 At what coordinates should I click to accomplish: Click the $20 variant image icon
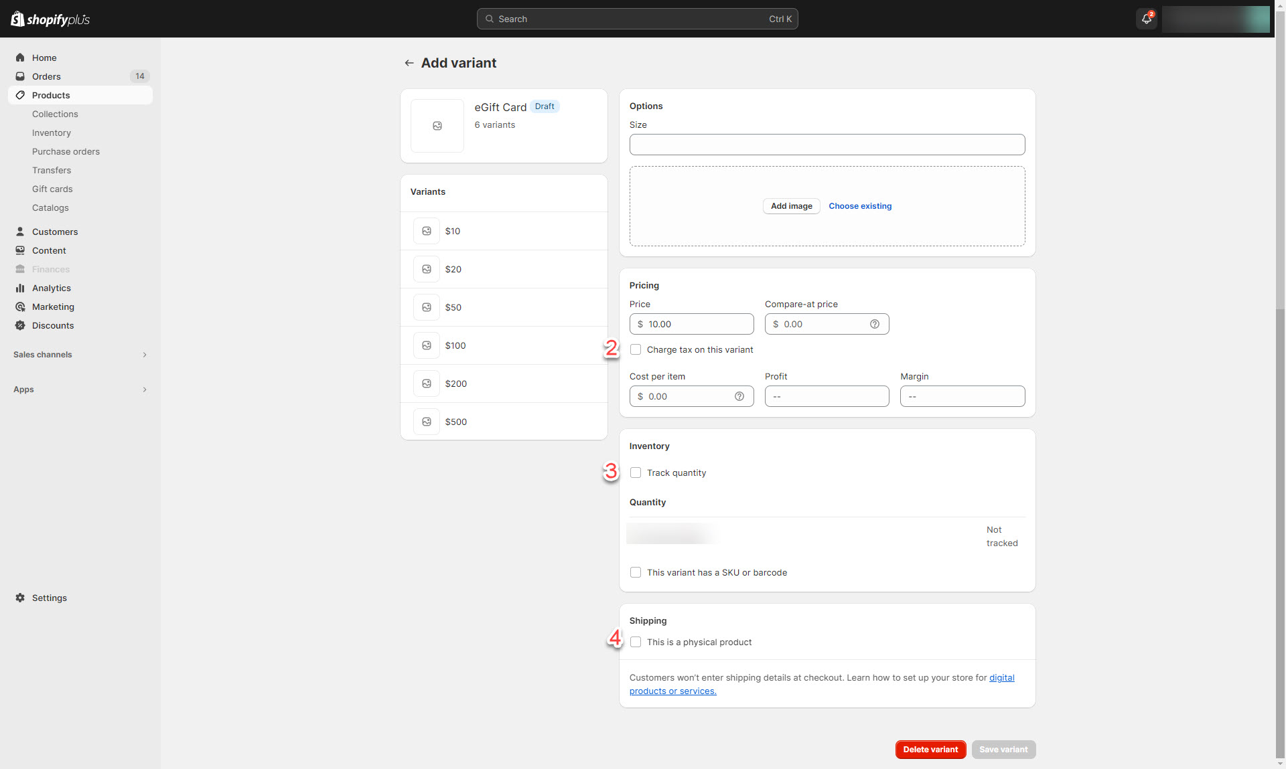427,269
